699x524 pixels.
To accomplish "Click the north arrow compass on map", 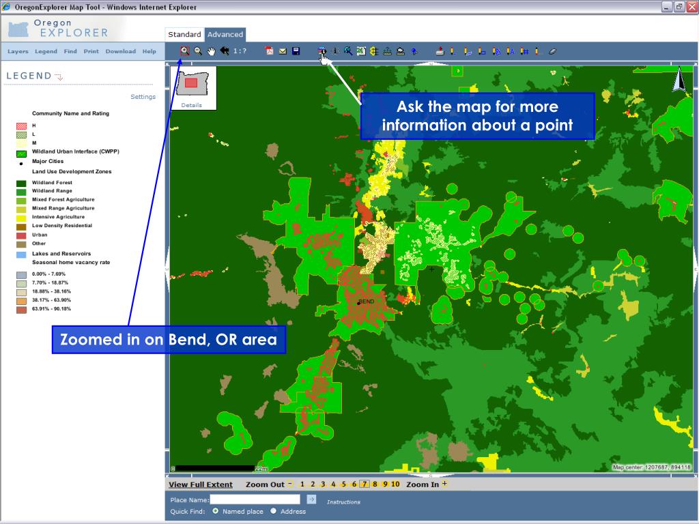I will pyautogui.click(x=679, y=80).
